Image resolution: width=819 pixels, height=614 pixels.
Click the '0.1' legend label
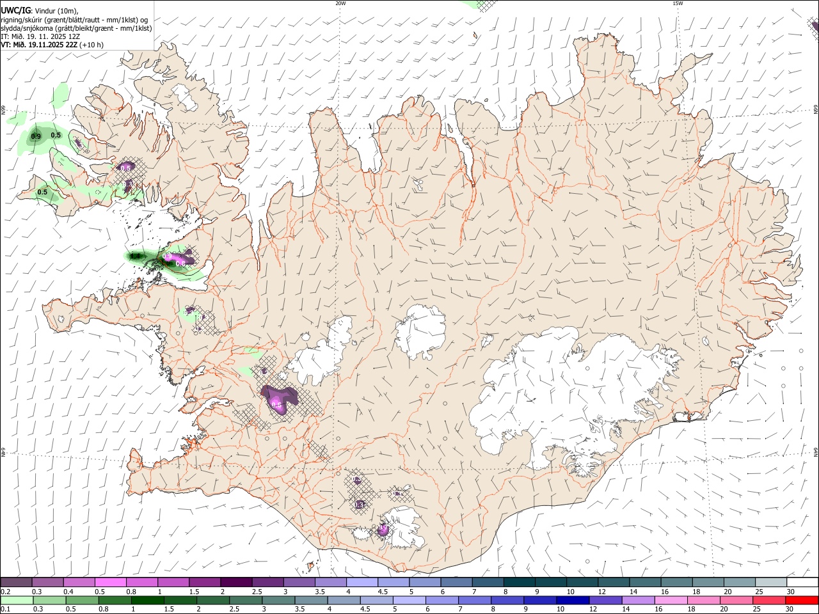coord(5,609)
